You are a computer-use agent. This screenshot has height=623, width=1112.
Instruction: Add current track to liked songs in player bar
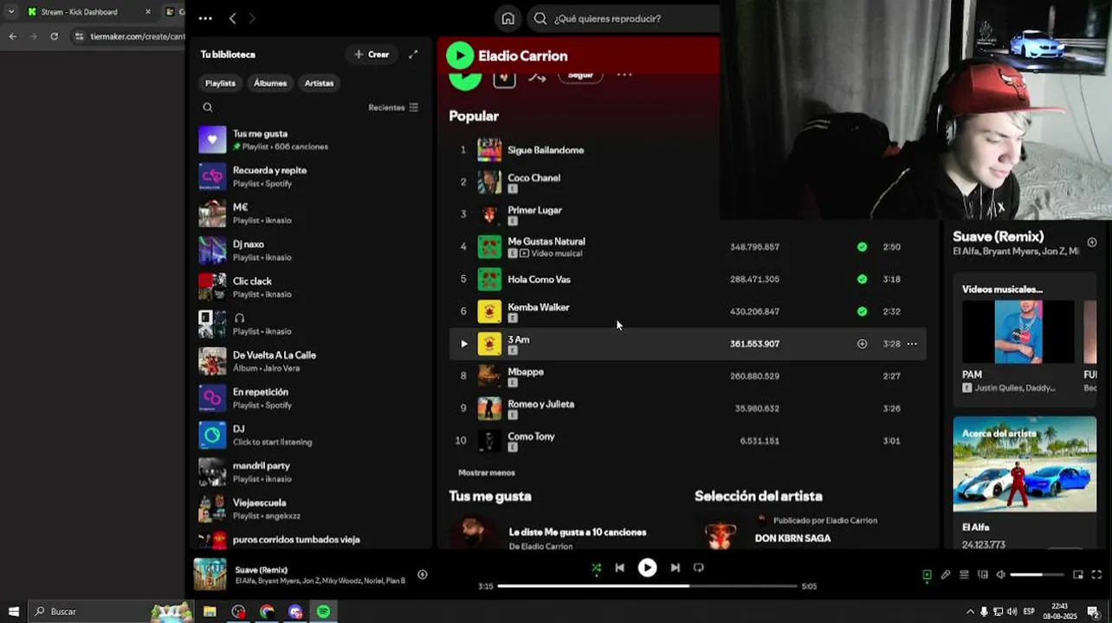click(422, 575)
